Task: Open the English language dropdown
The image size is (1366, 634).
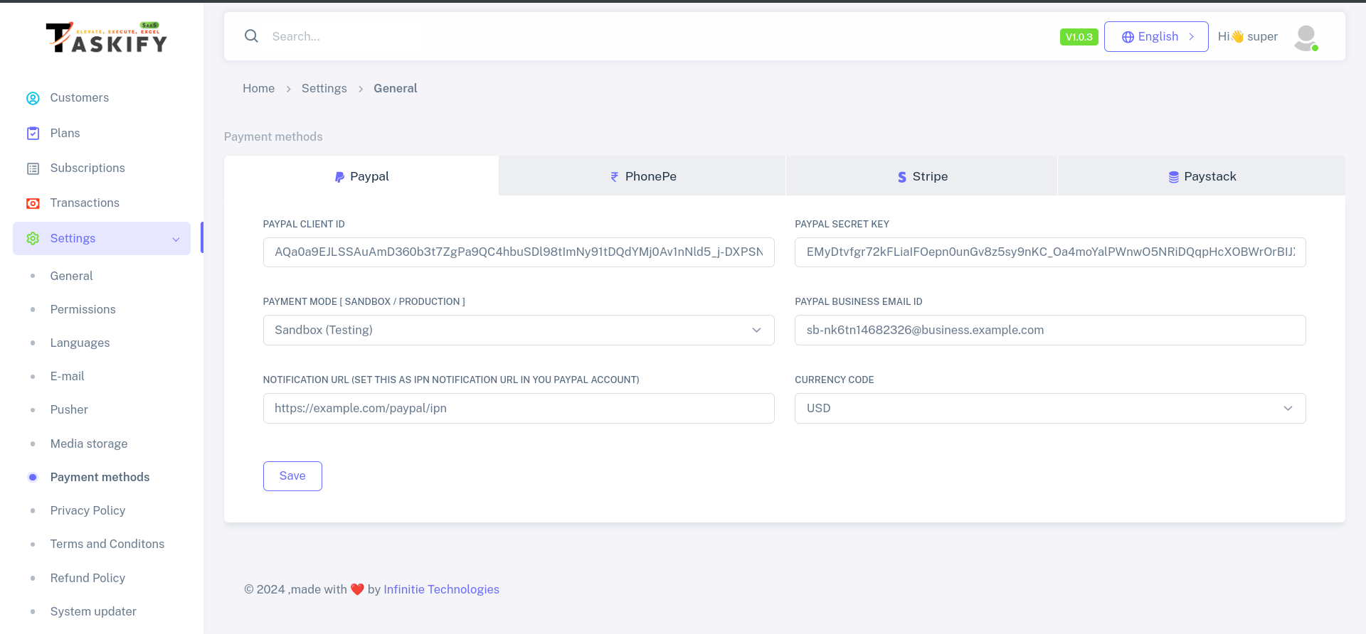Action: 1156,37
